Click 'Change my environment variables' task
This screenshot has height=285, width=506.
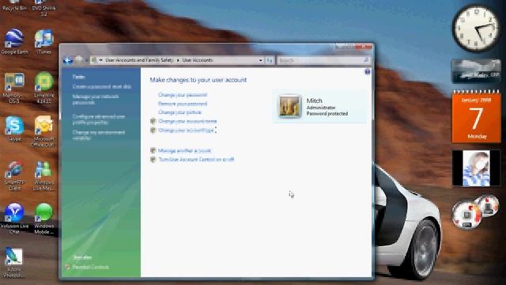click(x=98, y=135)
